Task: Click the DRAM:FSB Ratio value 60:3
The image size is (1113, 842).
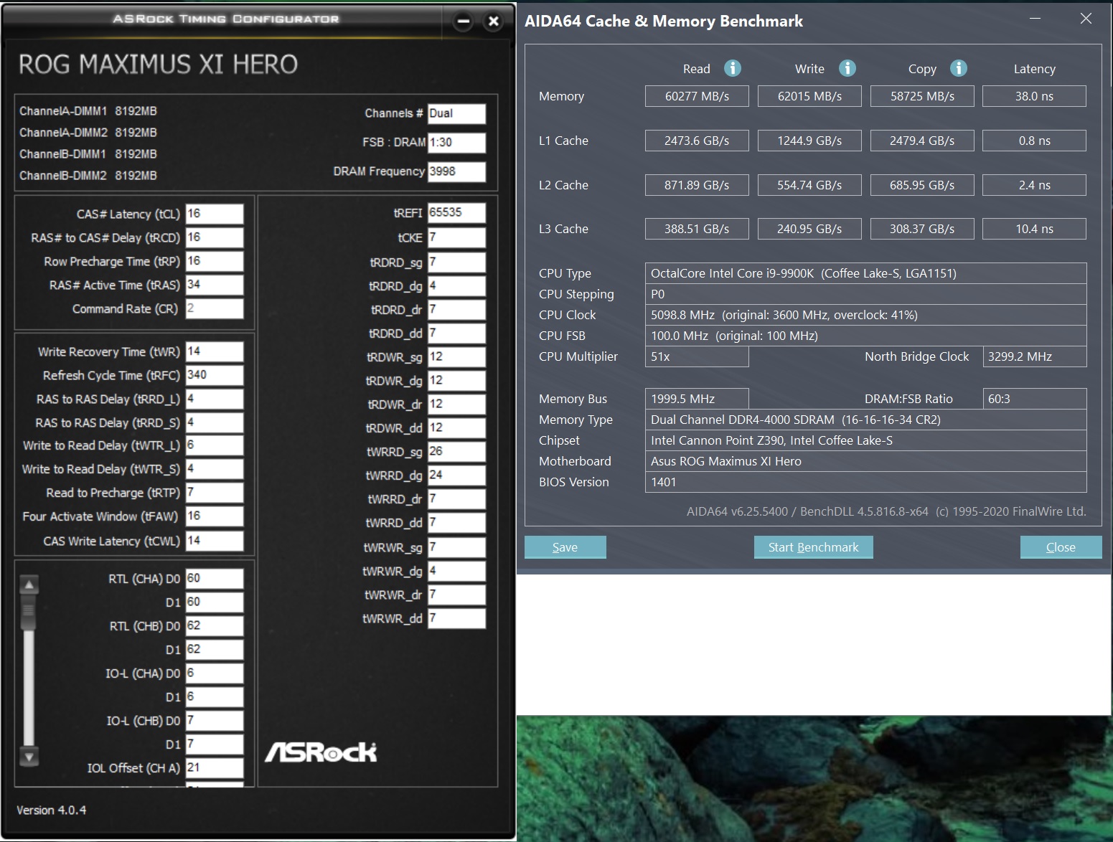Action: coord(1035,399)
